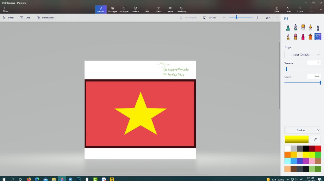Choose the bright red color swatch
Viewport: 324px width, 181px height.
(x=318, y=148)
